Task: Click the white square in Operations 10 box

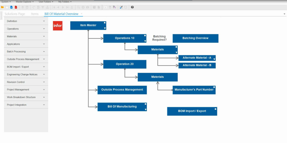Action: (x=145, y=35)
